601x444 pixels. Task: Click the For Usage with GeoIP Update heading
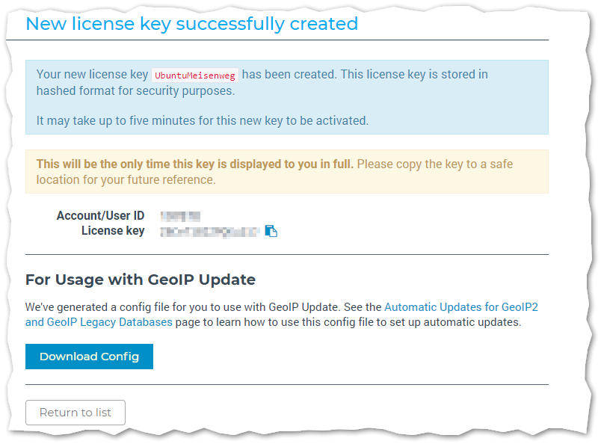pyautogui.click(x=141, y=280)
